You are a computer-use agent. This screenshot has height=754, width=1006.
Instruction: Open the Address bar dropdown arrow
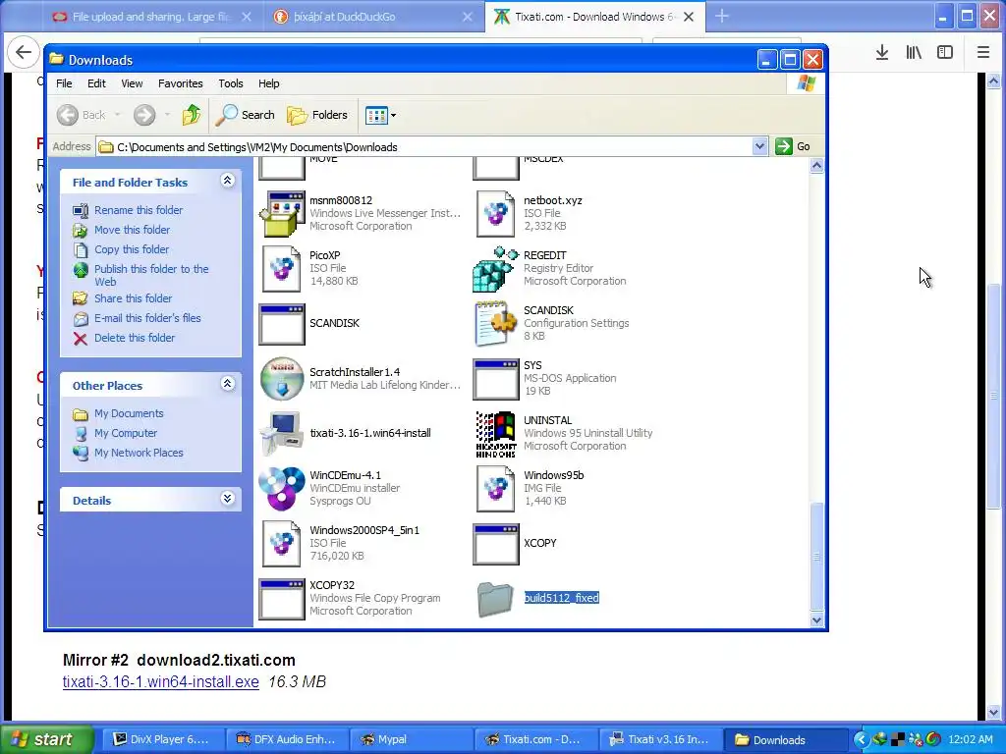point(759,146)
